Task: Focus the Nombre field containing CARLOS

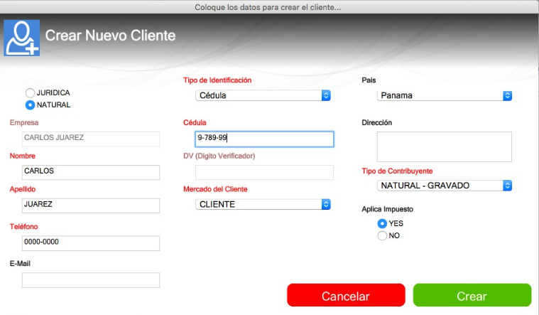Action: point(91,172)
